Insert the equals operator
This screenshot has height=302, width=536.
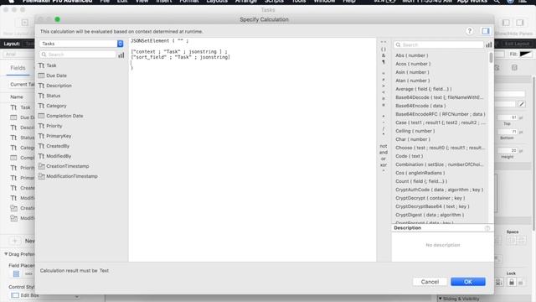384,73
